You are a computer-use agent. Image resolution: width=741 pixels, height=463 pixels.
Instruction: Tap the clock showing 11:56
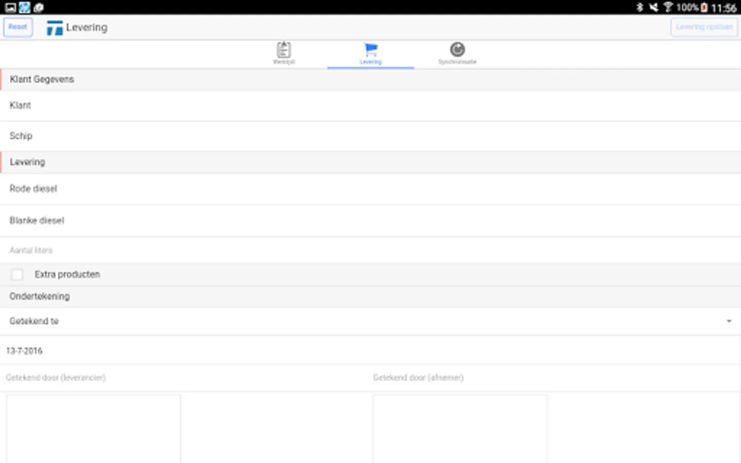coord(724,8)
